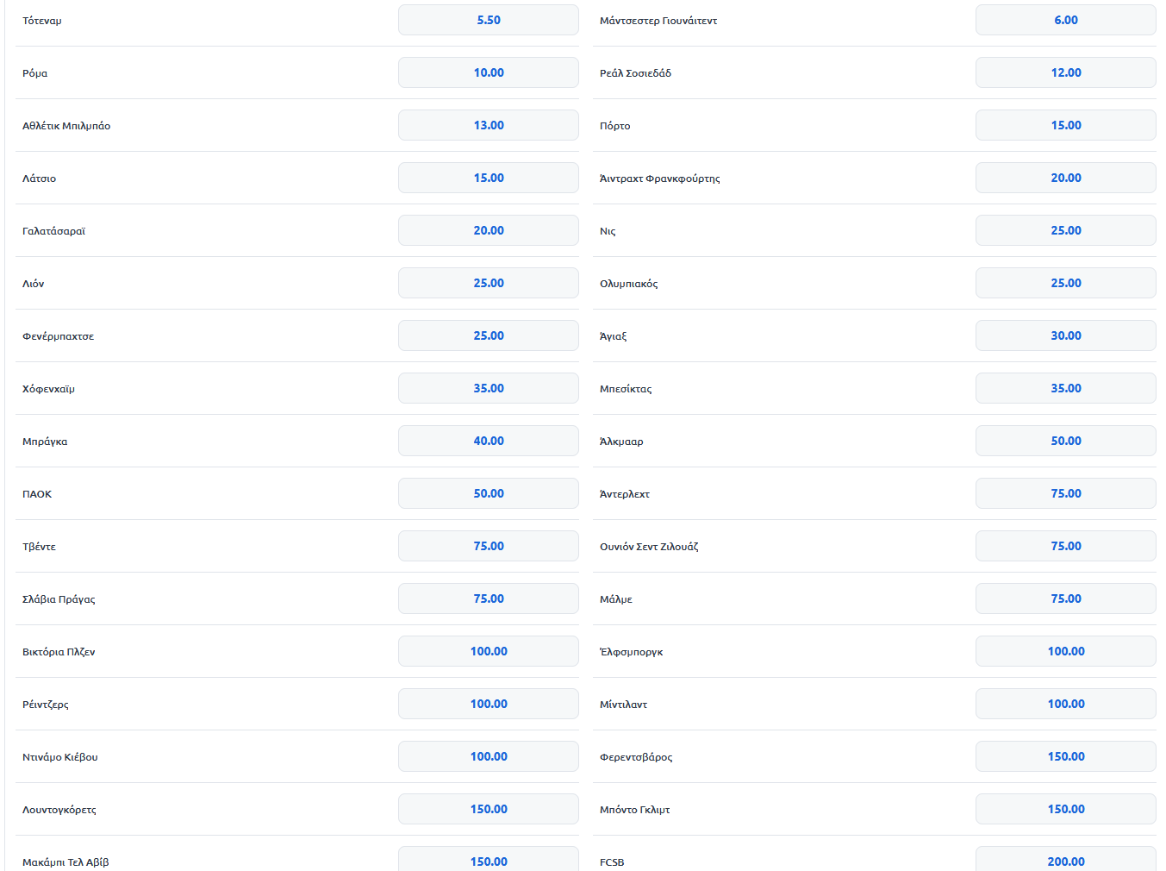The height and width of the screenshot is (871, 1166).
Task: Select Ρεάλ Σοσιεδάδ at 12.00
Action: (x=1065, y=72)
